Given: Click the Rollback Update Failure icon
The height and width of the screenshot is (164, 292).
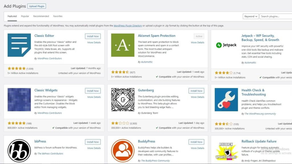Looking at the screenshot, I should click(x=226, y=151).
